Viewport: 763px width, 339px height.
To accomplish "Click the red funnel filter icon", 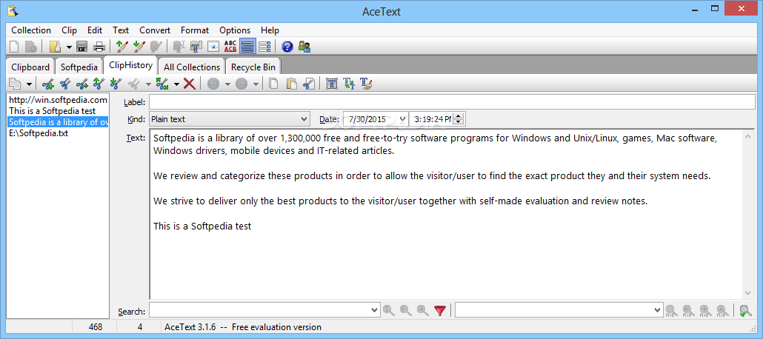I will (440, 310).
